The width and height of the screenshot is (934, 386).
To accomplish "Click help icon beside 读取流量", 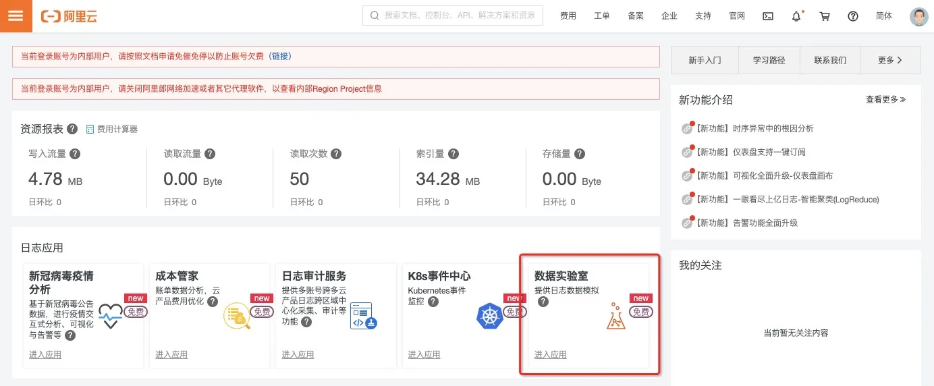I will click(210, 154).
